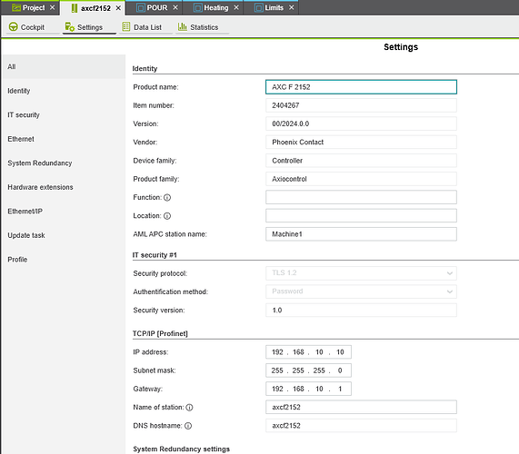
Task: Click the Product name field
Action: click(x=361, y=87)
